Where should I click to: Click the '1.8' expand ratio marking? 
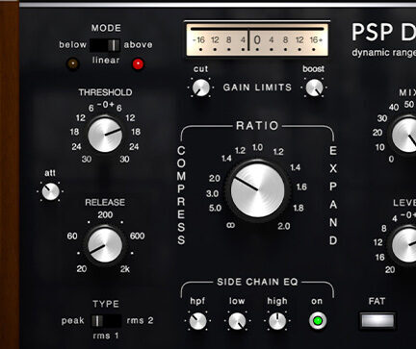pyautogui.click(x=299, y=209)
